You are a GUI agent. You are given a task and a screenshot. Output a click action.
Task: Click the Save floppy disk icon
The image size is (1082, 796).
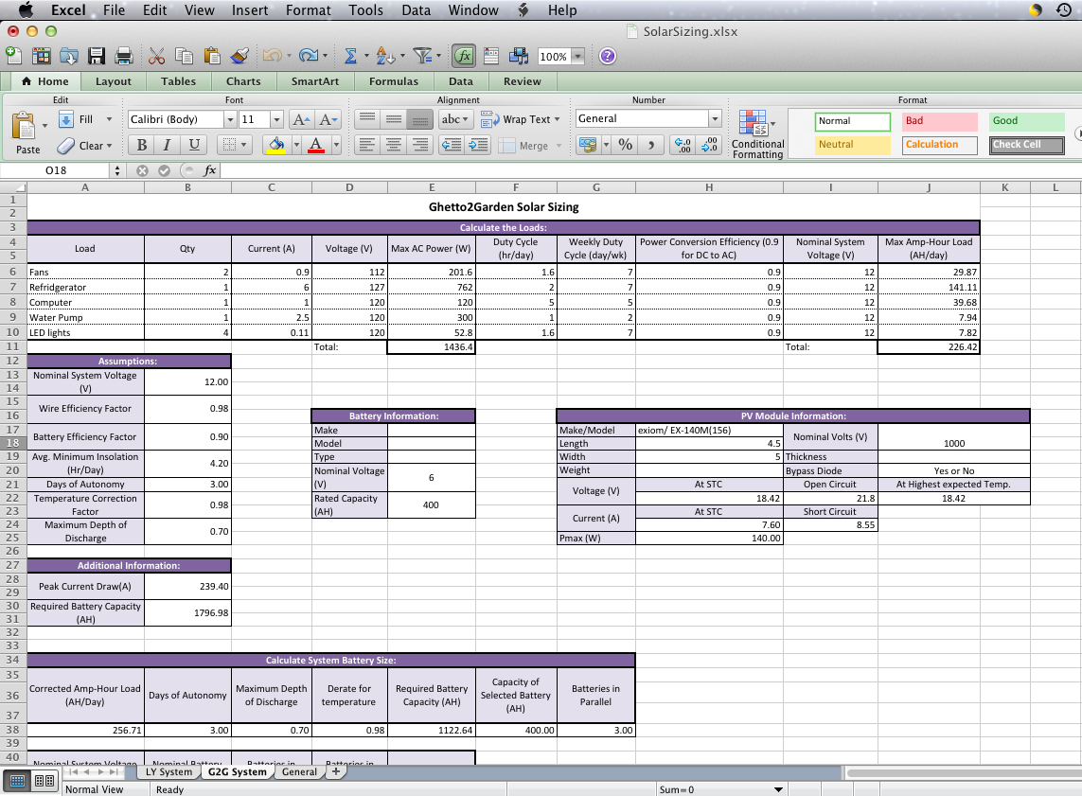click(97, 56)
